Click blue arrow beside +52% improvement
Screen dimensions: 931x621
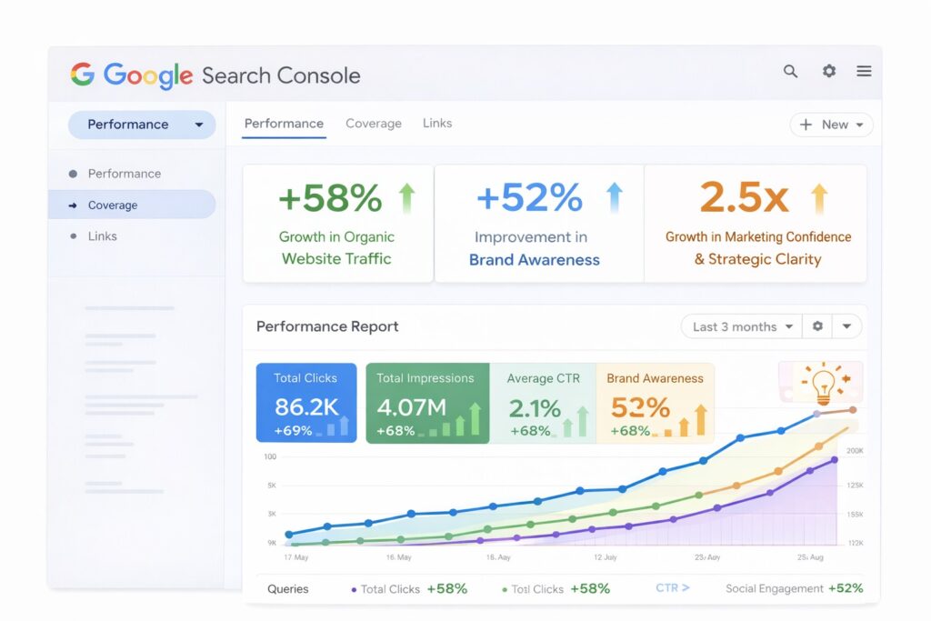[x=615, y=197]
